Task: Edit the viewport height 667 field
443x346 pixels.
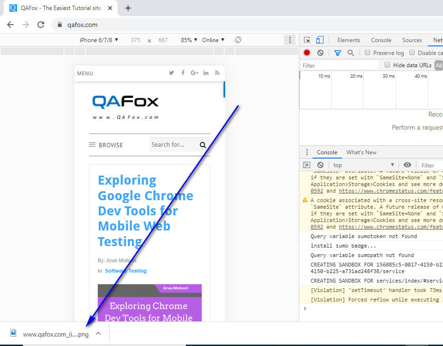Action: coord(163,40)
